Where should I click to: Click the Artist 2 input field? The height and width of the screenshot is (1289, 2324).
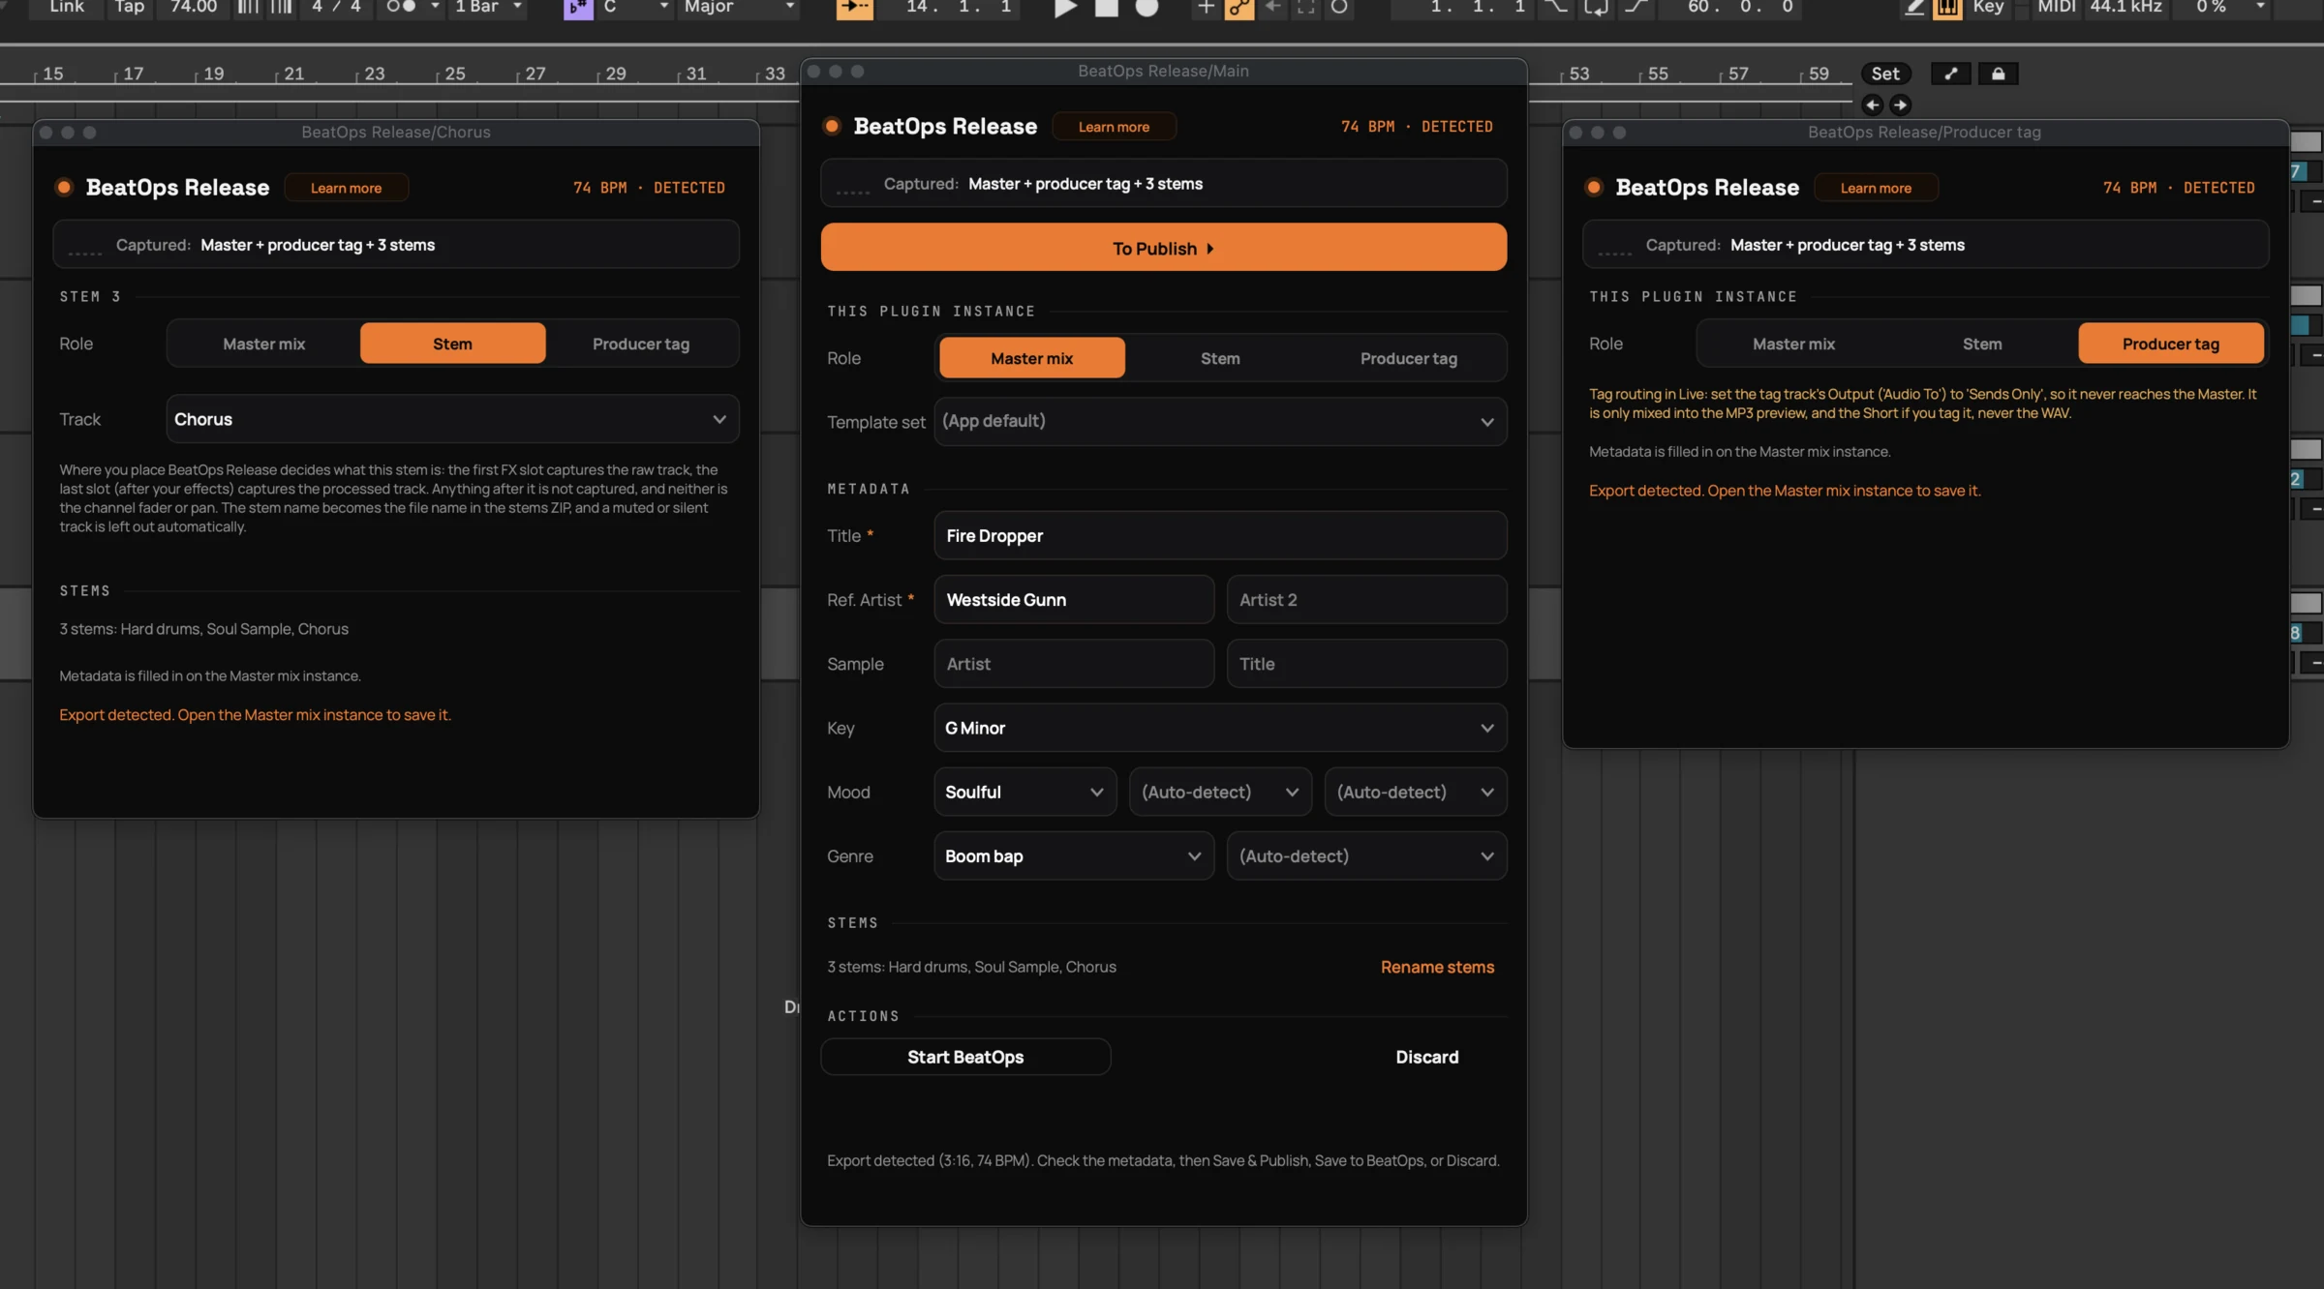click(x=1366, y=600)
